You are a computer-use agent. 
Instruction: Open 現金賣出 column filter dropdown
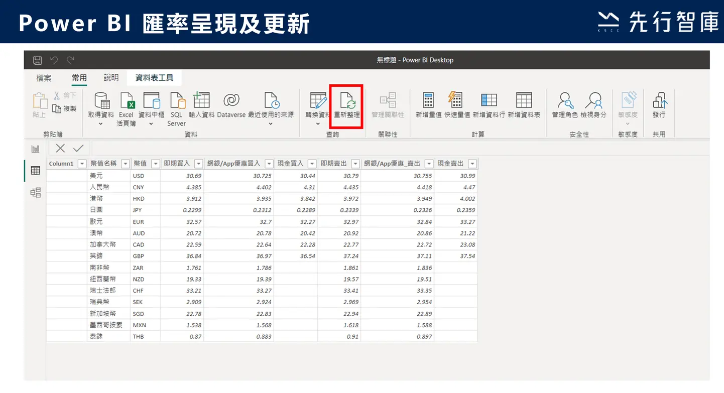tap(472, 164)
